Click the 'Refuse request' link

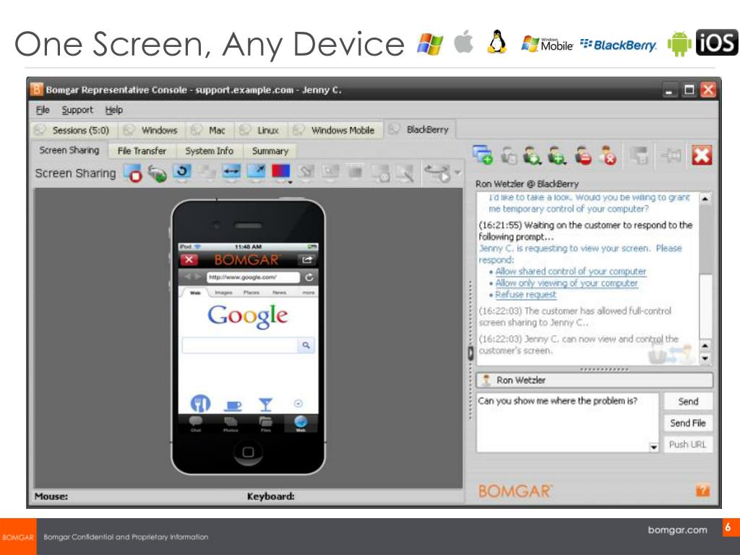click(526, 295)
